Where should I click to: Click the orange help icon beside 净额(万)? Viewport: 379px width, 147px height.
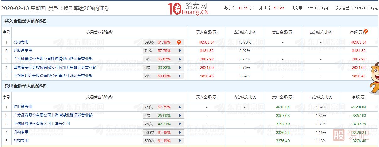[x=366, y=31]
